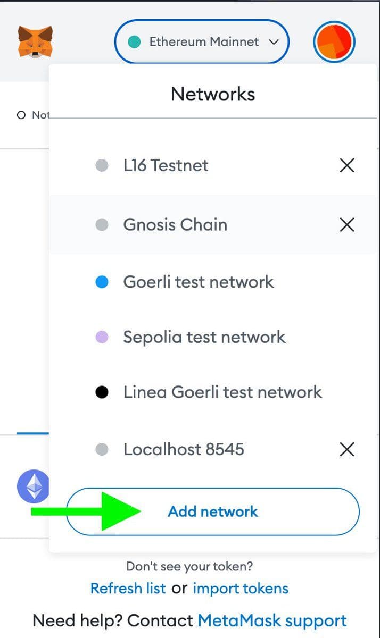Click the dropdown chevron beside Ethereum Mainnet

coord(274,42)
